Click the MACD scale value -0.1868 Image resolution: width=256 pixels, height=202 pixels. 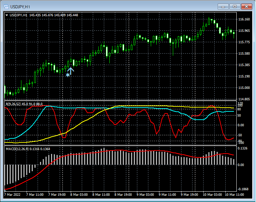point(243,189)
